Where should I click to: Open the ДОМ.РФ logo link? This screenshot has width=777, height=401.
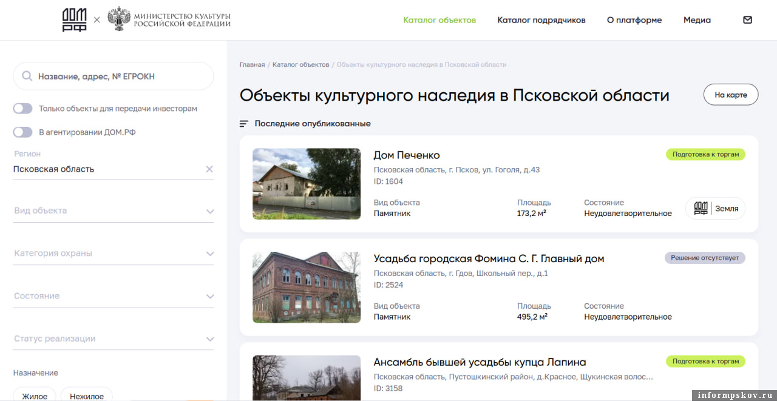pyautogui.click(x=74, y=20)
